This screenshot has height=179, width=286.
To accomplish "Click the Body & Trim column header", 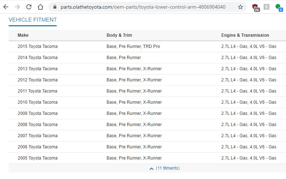I will [x=119, y=35].
